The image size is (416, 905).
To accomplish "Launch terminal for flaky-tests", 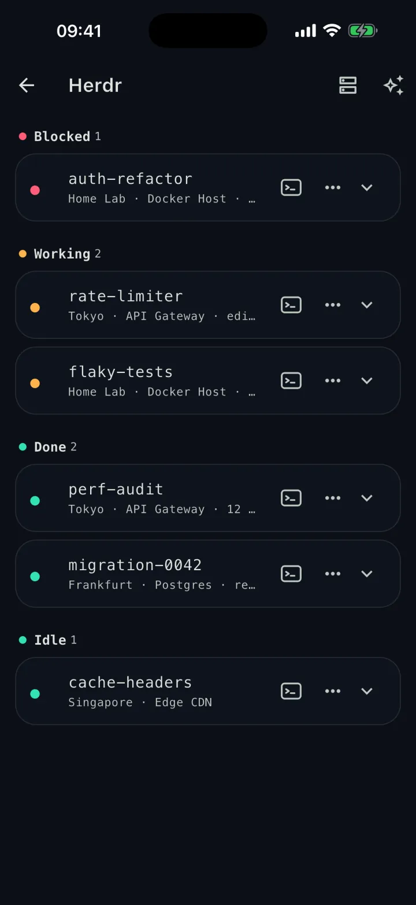I will point(291,381).
